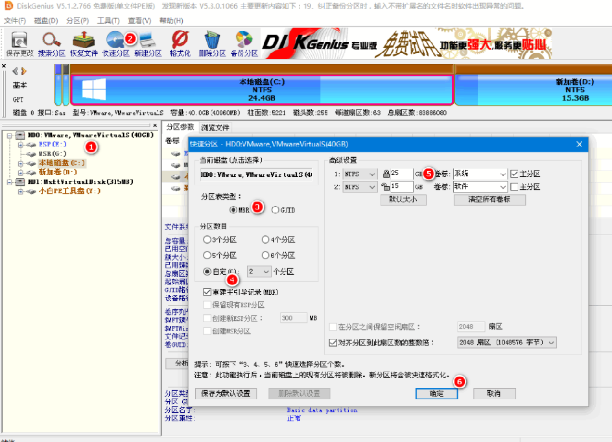The height and width of the screenshot is (442, 612).
Task: Switch to the 浏览文件 tab
Action: pyautogui.click(x=214, y=127)
